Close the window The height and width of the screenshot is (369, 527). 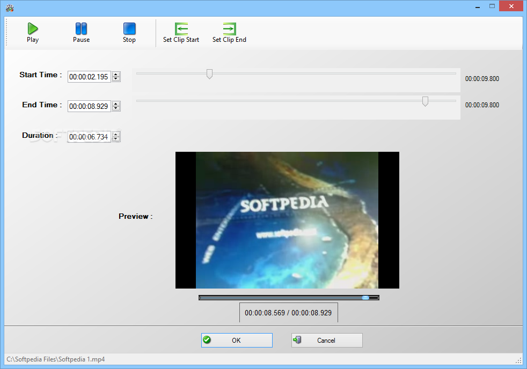click(511, 6)
